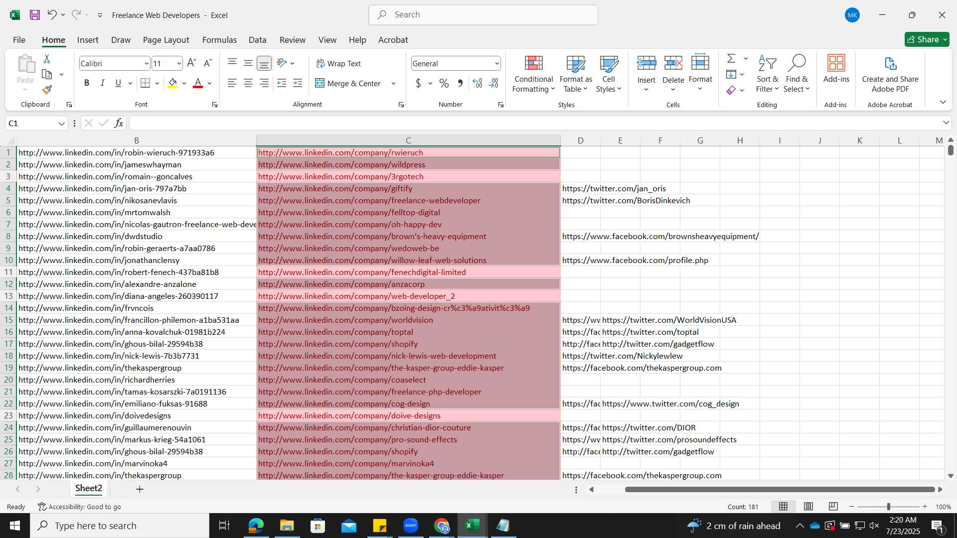This screenshot has height=538, width=957.
Task: Increase decimal places
Action: click(478, 83)
